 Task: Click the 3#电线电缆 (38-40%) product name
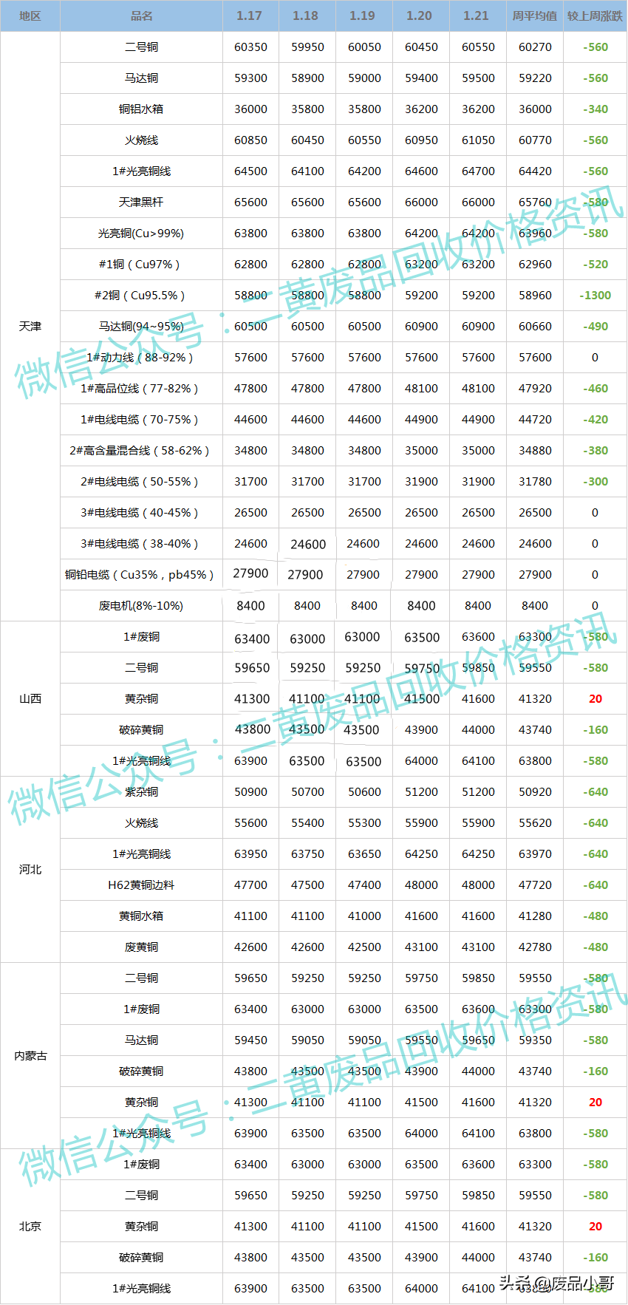(141, 543)
